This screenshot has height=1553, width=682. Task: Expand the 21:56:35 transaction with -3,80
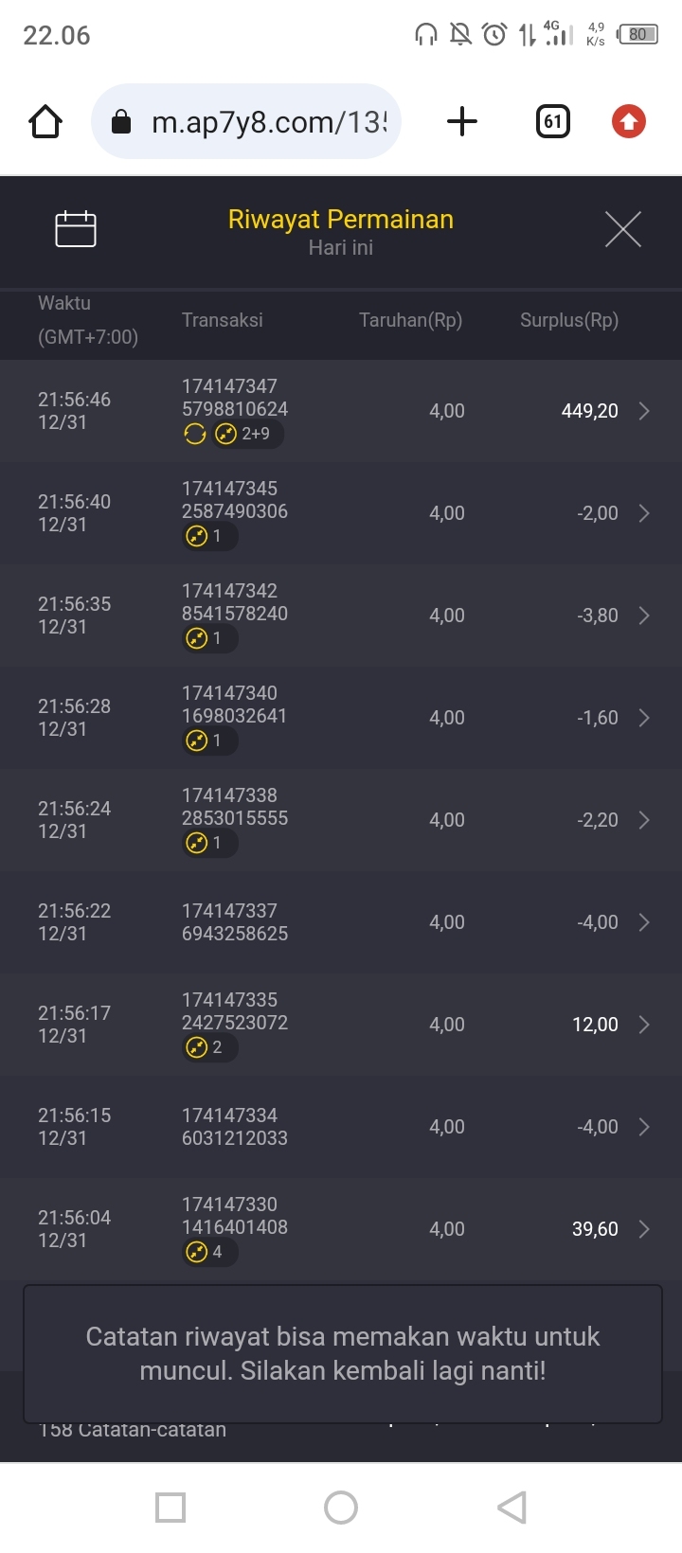click(644, 616)
